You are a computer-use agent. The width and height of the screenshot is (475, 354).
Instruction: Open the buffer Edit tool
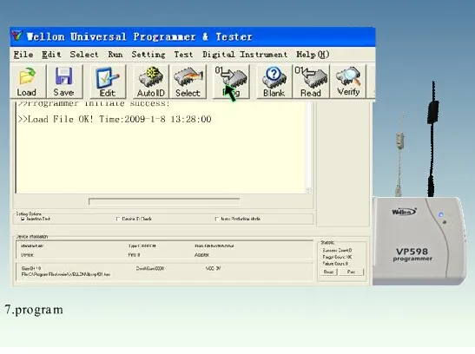tap(107, 81)
